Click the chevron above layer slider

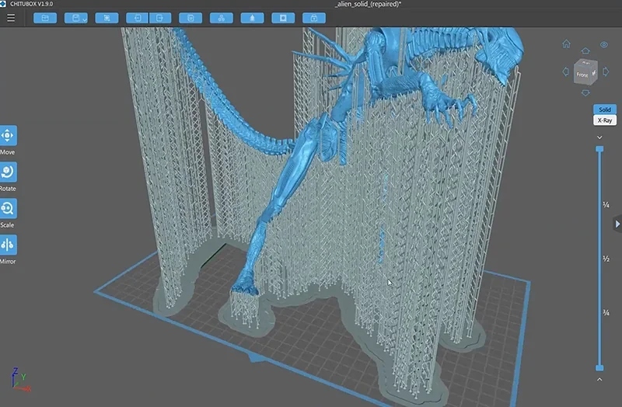point(599,137)
